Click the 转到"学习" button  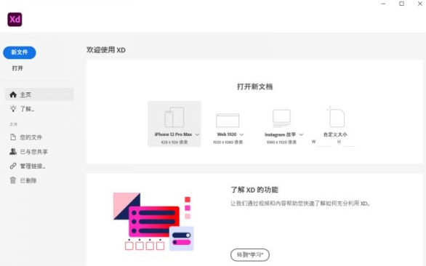pyautogui.click(x=250, y=255)
